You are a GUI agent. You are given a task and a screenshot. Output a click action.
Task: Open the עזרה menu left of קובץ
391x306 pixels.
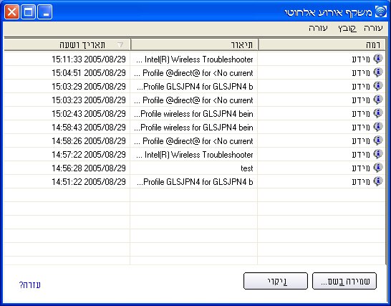(x=318, y=28)
